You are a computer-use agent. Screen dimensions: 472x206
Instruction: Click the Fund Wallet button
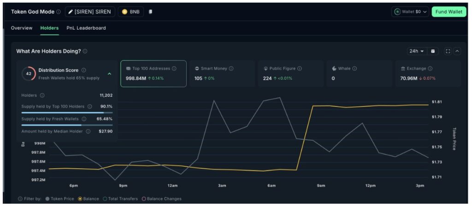tap(449, 12)
